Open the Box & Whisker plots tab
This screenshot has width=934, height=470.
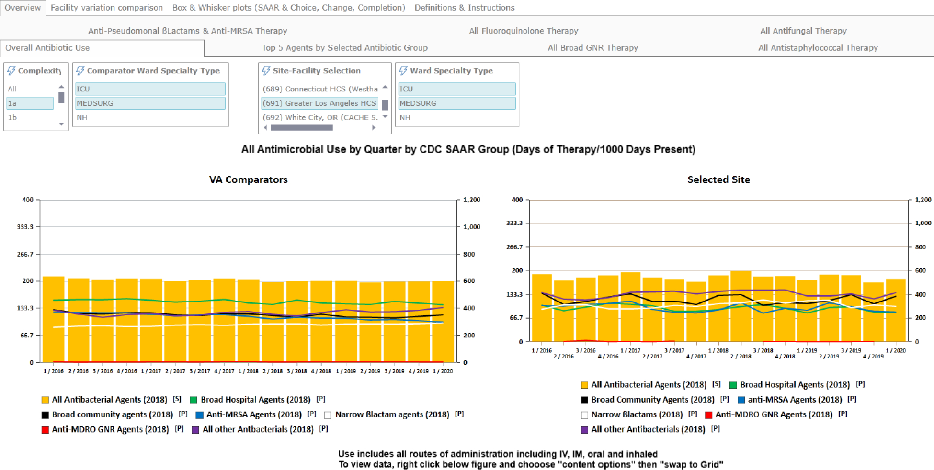click(x=289, y=8)
